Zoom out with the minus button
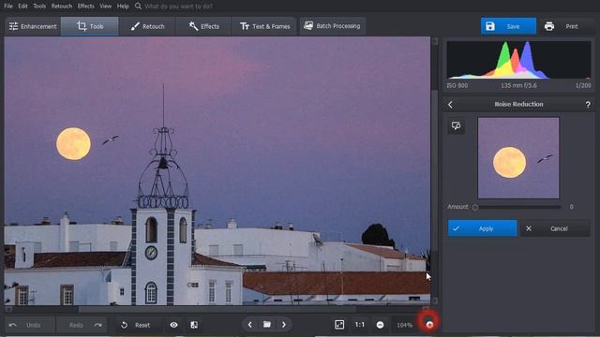 click(380, 325)
